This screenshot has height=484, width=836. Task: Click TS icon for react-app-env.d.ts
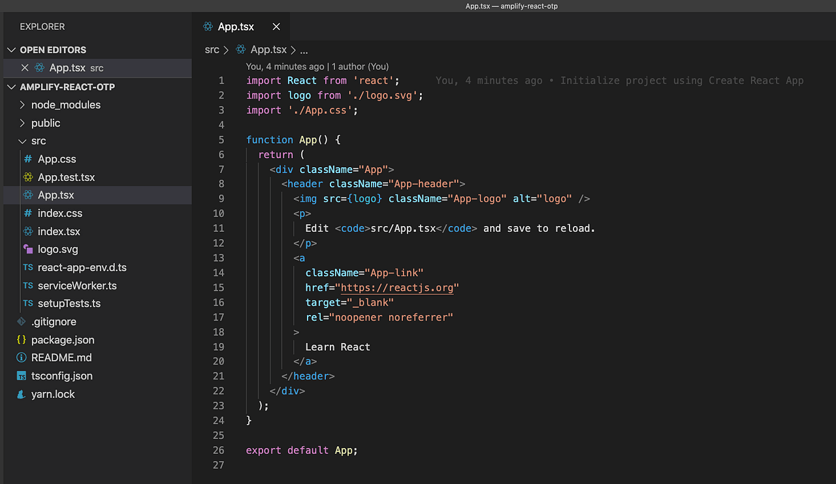tap(27, 268)
